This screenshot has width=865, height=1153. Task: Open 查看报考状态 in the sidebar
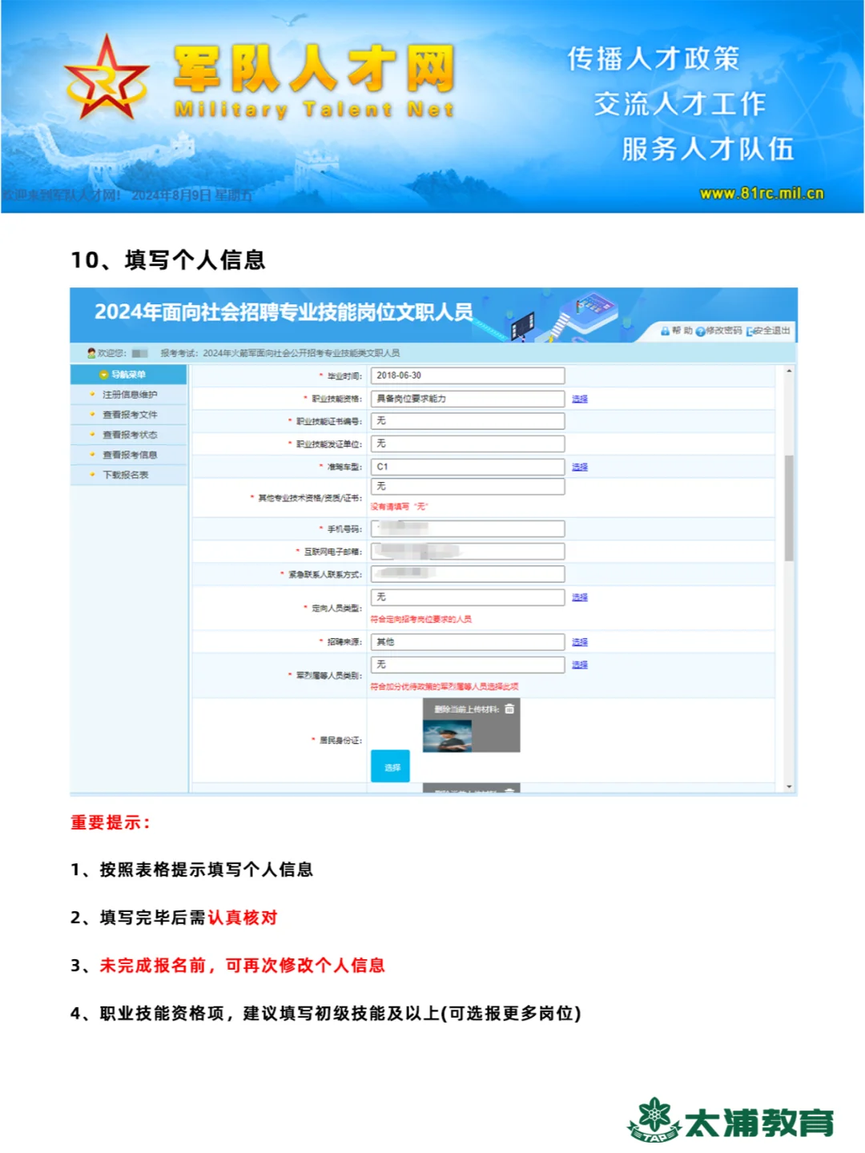point(130,435)
